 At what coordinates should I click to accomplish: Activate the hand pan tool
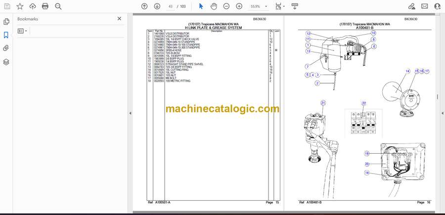tap(214, 6)
